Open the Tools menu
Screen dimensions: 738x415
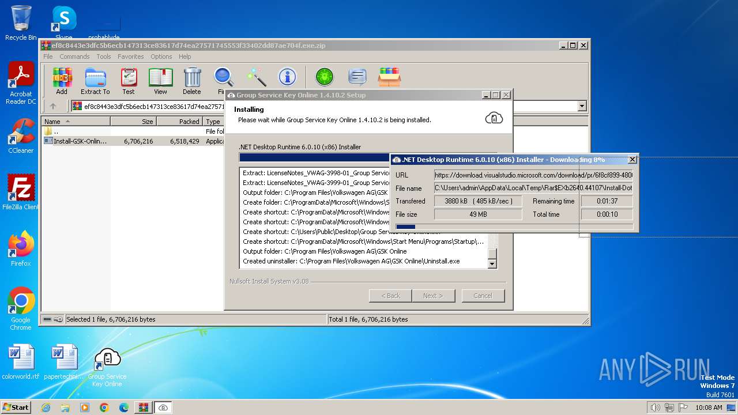pos(104,56)
